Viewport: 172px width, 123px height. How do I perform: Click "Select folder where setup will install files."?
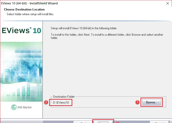[x=30, y=14]
